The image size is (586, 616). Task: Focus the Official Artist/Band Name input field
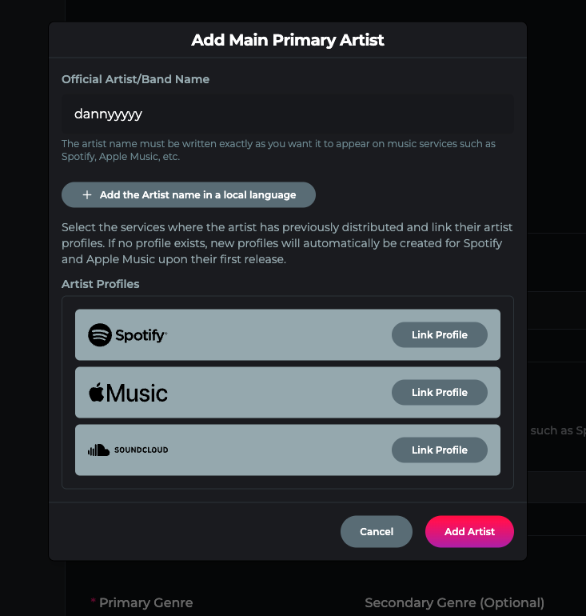(287, 114)
